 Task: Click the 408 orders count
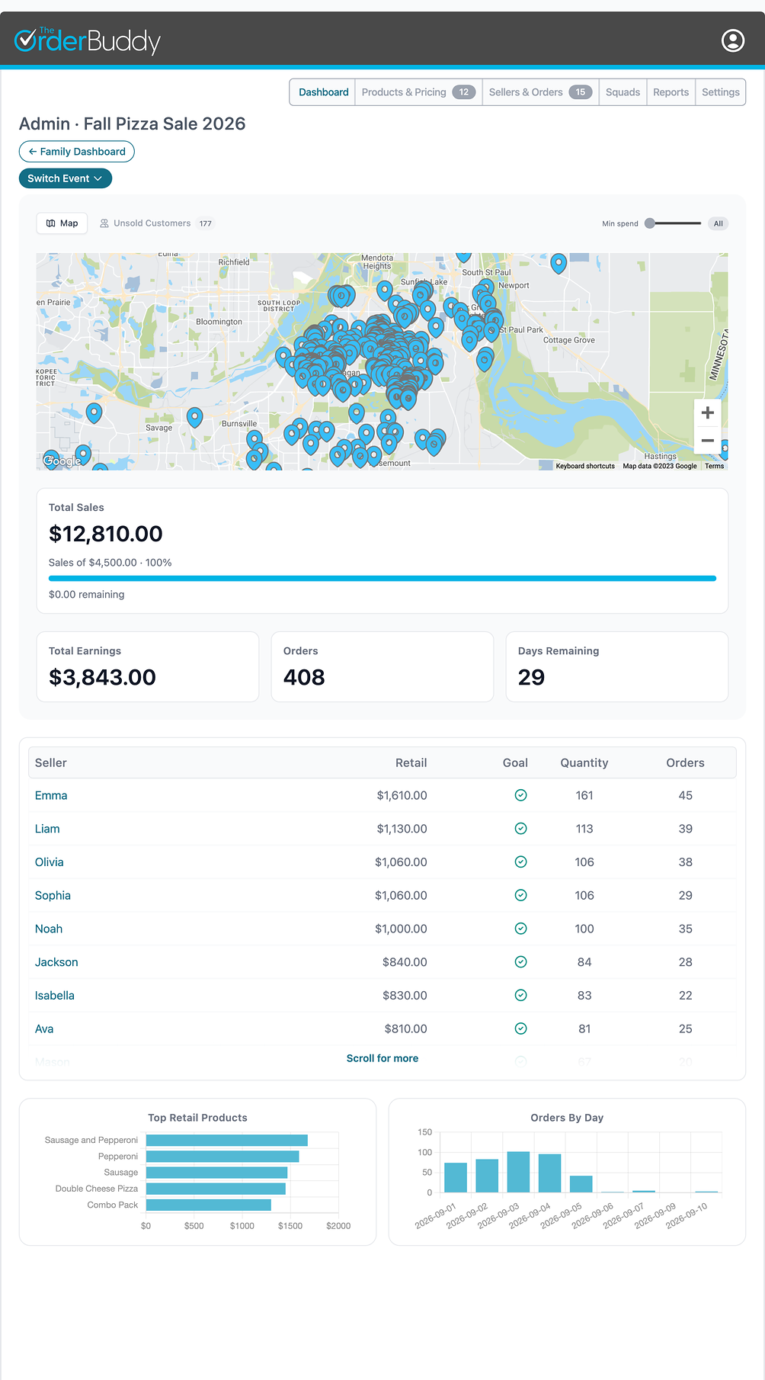point(304,677)
